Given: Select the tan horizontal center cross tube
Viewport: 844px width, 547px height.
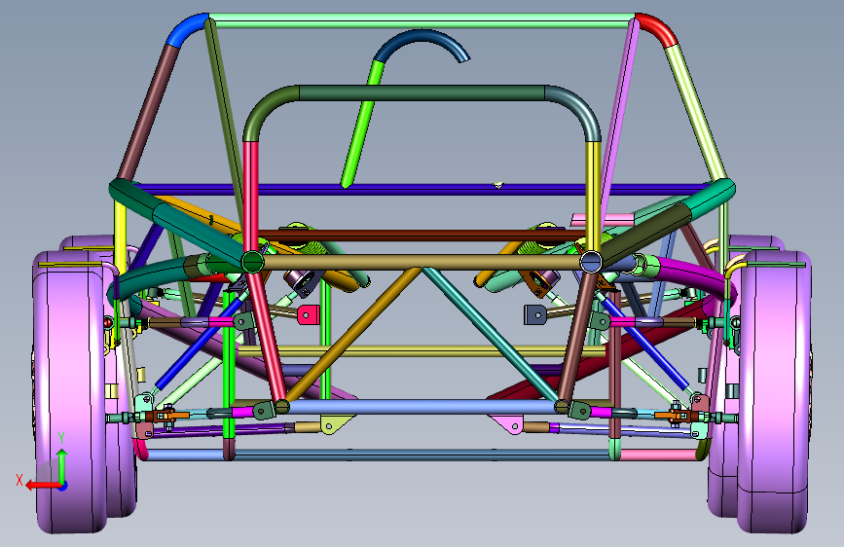Looking at the screenshot, I should pyautogui.click(x=422, y=262).
